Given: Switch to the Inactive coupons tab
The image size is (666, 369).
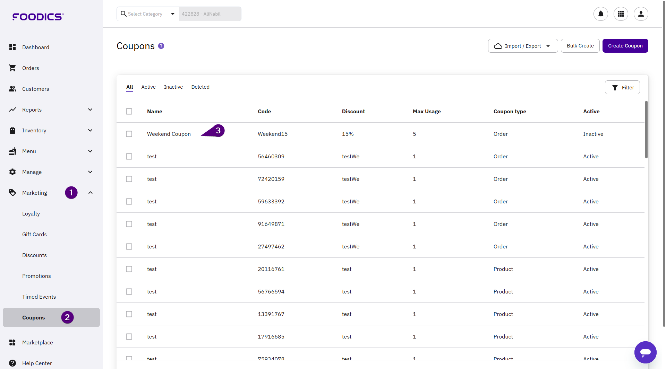Looking at the screenshot, I should click(173, 87).
